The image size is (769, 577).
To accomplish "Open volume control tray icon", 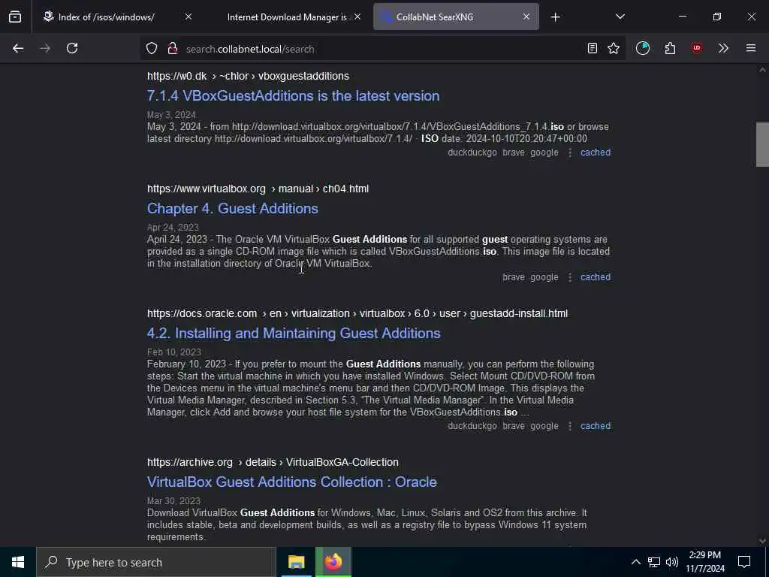I will [x=672, y=562].
